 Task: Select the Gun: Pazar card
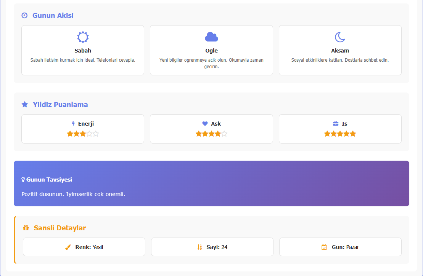click(340, 247)
